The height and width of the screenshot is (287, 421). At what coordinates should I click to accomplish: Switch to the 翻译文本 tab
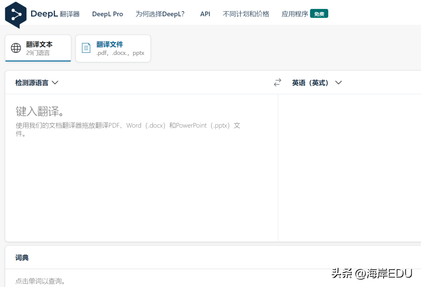[38, 48]
